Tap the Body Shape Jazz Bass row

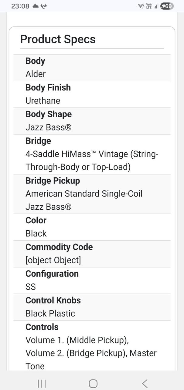(x=92, y=121)
